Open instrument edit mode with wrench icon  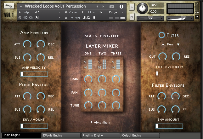click(9, 6)
